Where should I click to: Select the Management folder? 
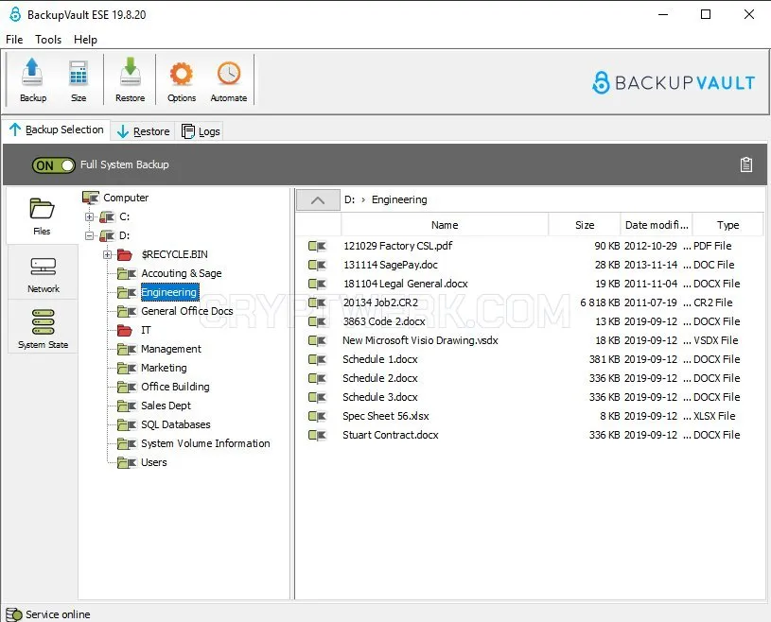pyautogui.click(x=171, y=349)
